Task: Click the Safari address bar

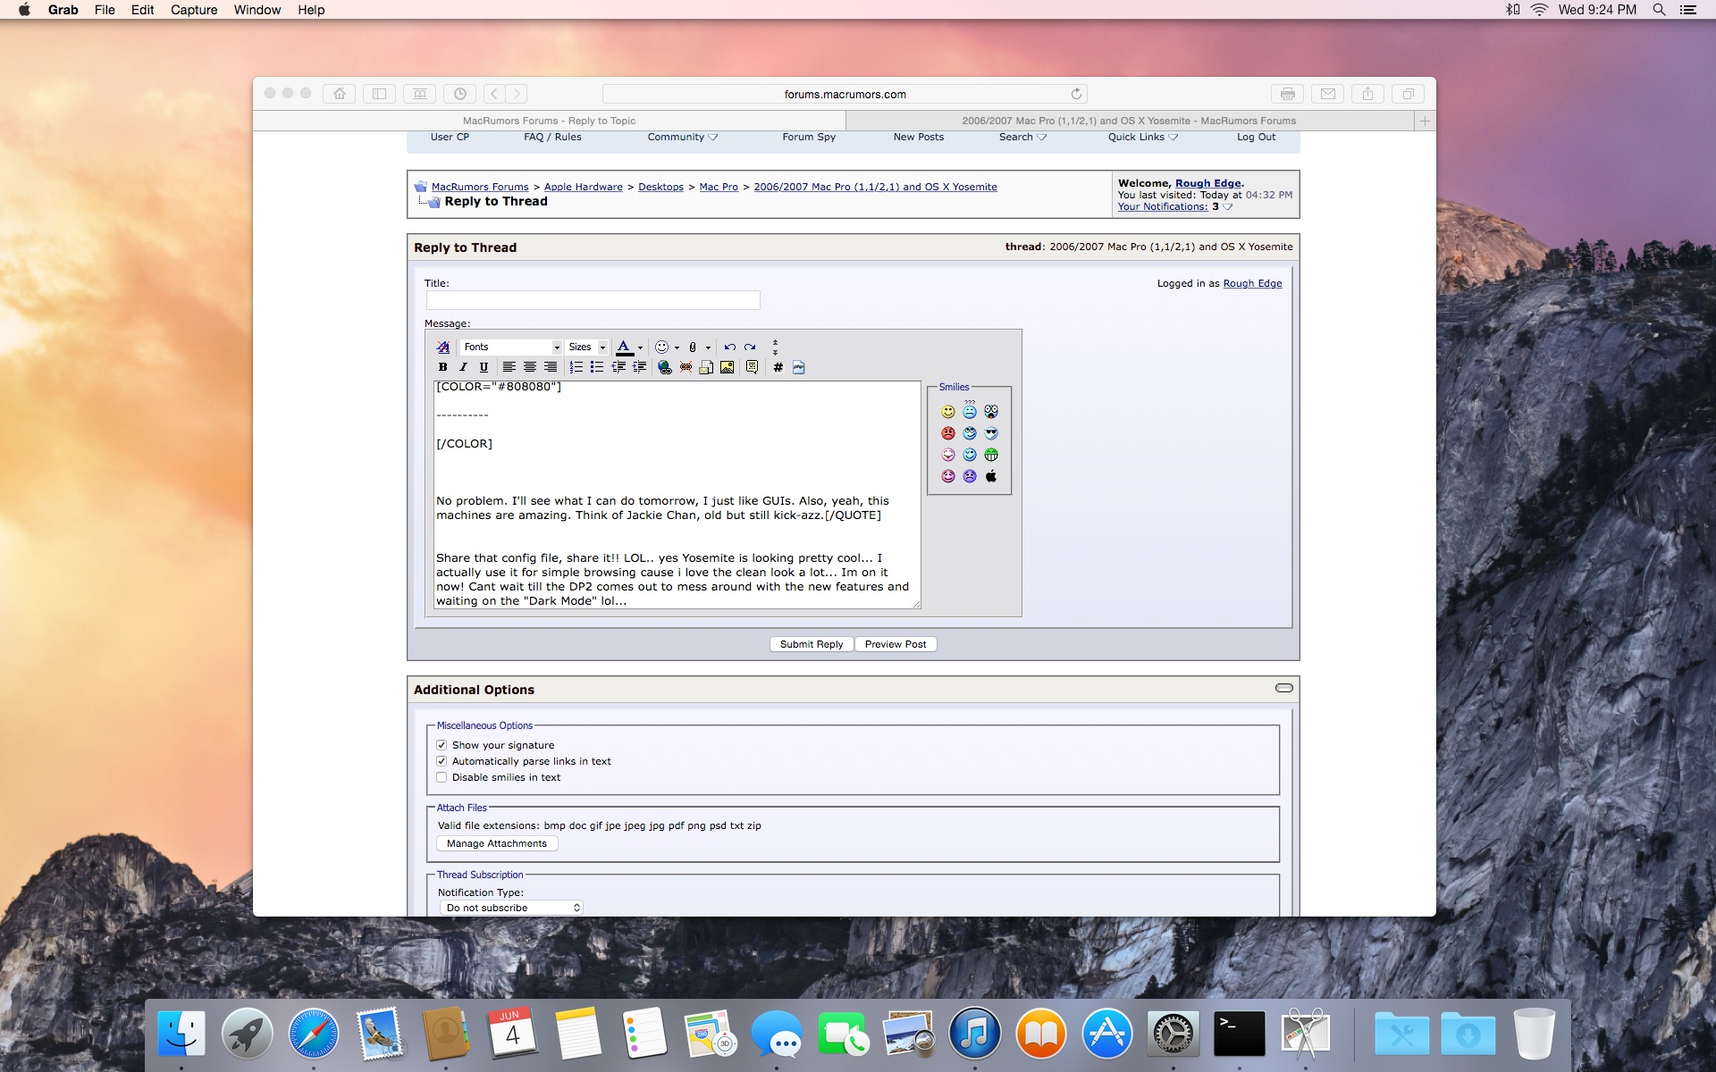Action: (845, 94)
